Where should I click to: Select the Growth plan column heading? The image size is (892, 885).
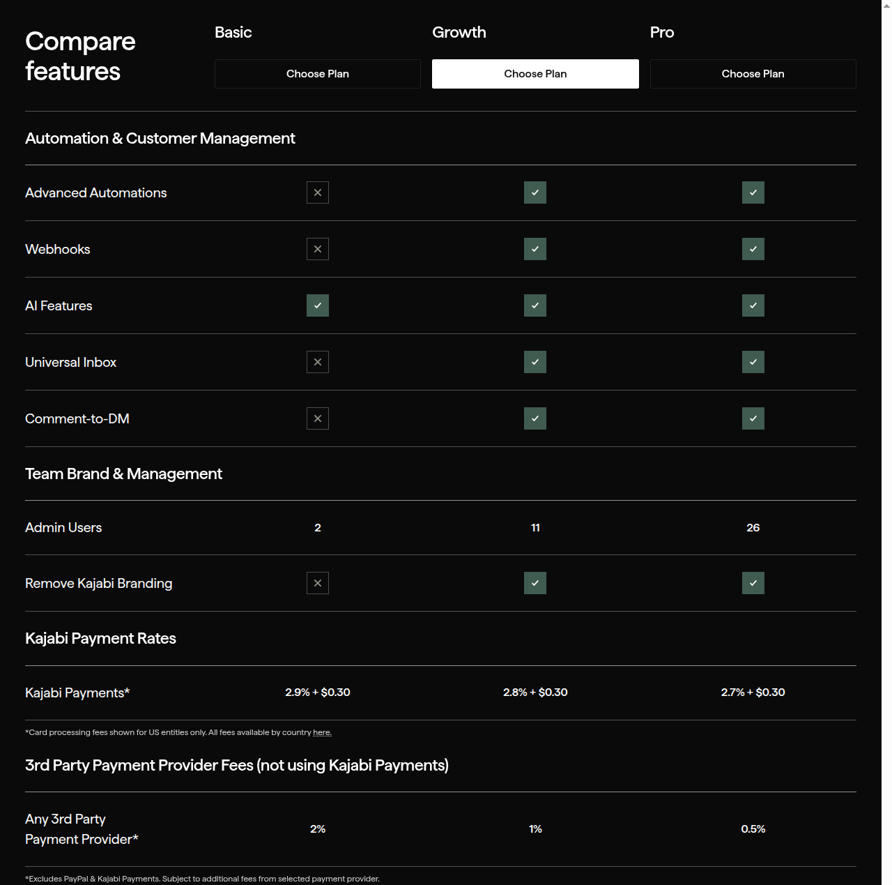point(459,32)
